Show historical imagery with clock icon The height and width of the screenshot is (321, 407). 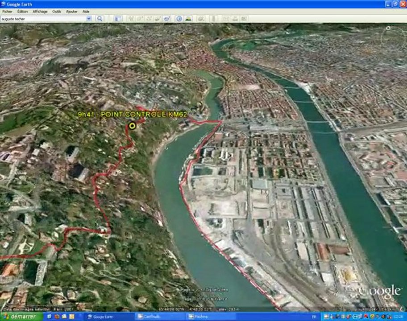179,19
